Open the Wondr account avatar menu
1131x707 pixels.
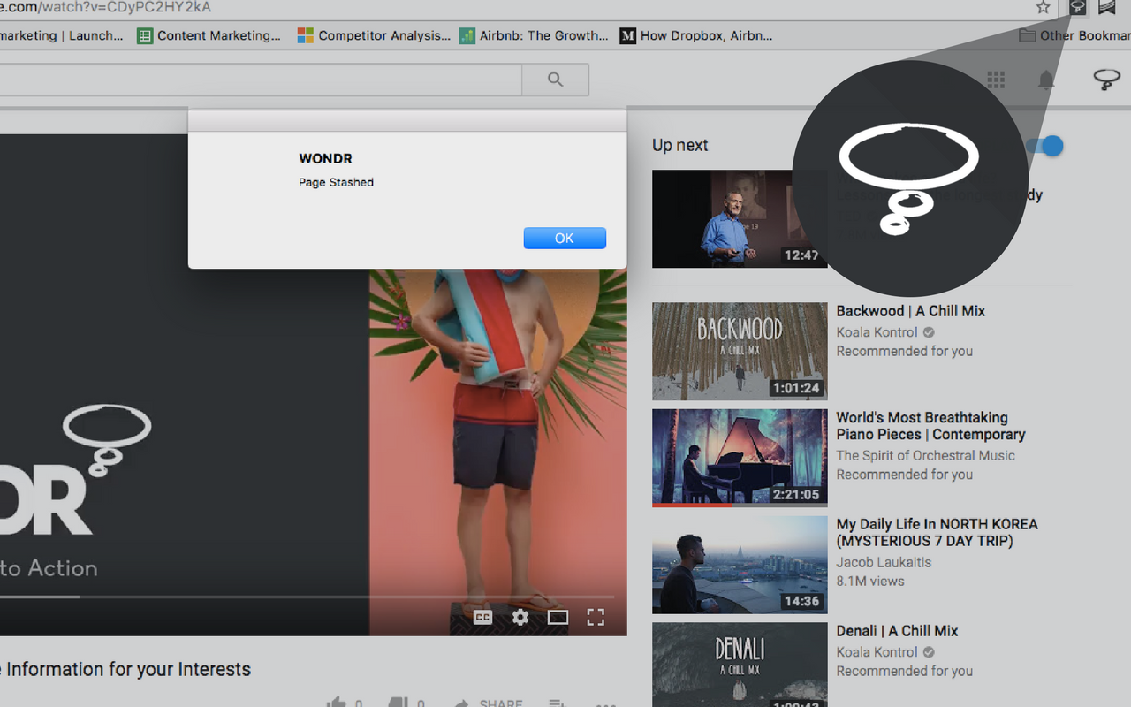1107,80
